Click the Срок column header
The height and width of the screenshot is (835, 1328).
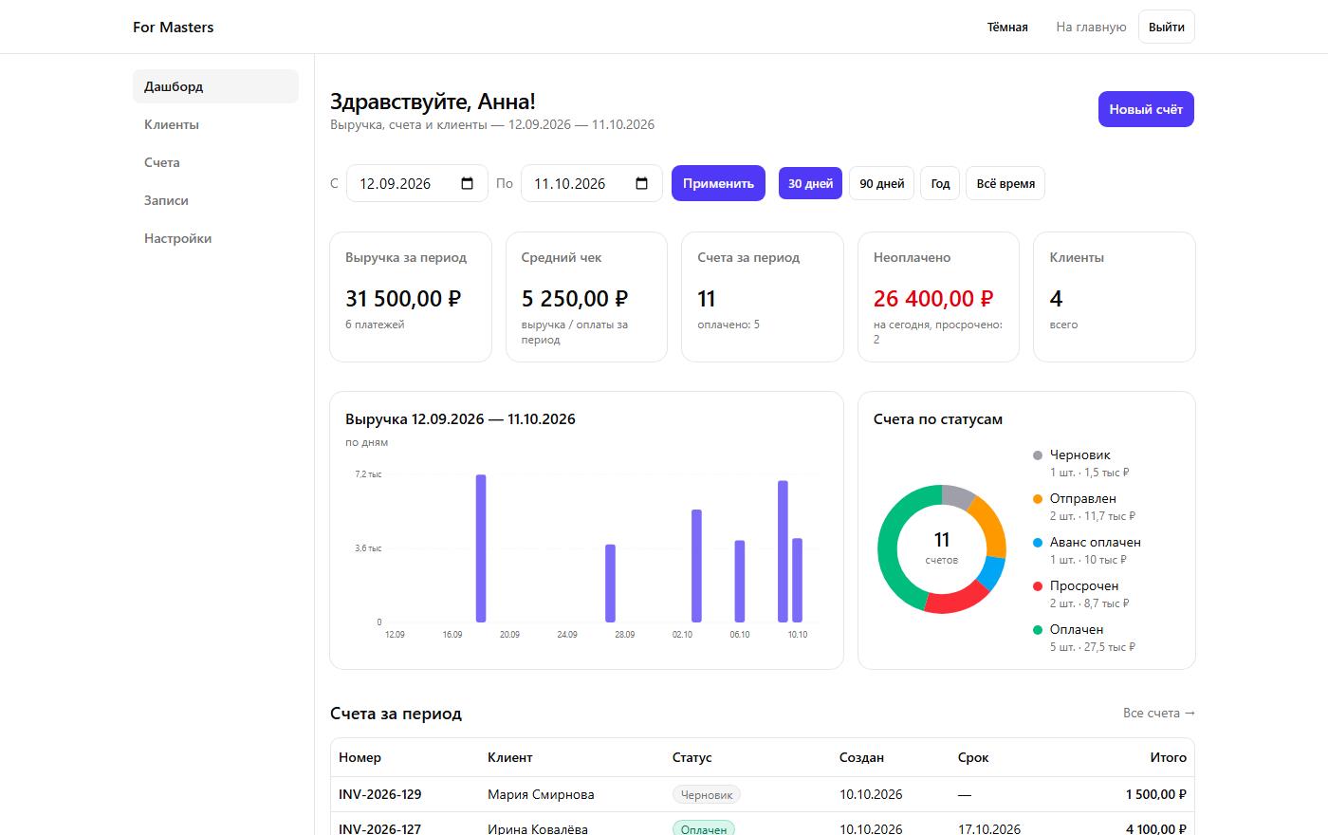(x=973, y=757)
